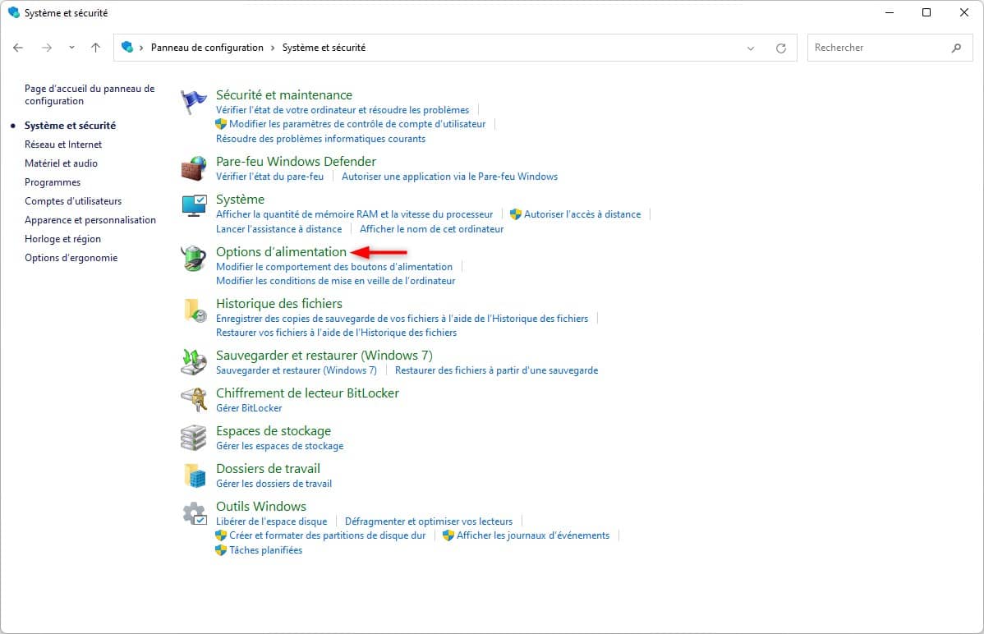The height and width of the screenshot is (634, 984).
Task: Click the Outils Windows gear icon
Action: [195, 513]
